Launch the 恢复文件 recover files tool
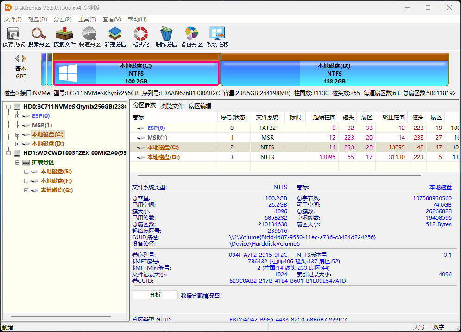461x332 pixels. tap(64, 37)
